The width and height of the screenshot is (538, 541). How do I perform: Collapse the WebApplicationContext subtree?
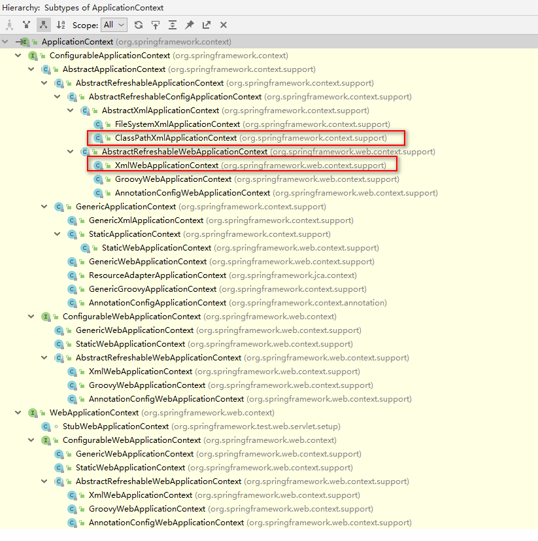pos(18,412)
